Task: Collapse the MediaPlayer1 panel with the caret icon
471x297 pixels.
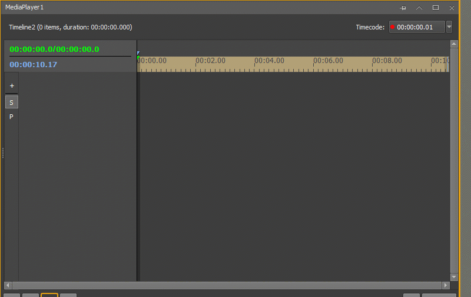Action: point(419,8)
